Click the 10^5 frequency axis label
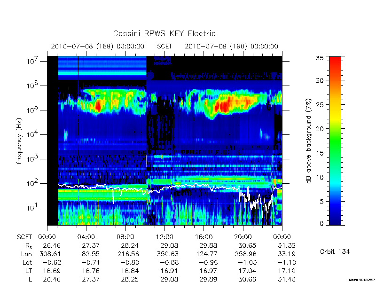 pos(32,110)
